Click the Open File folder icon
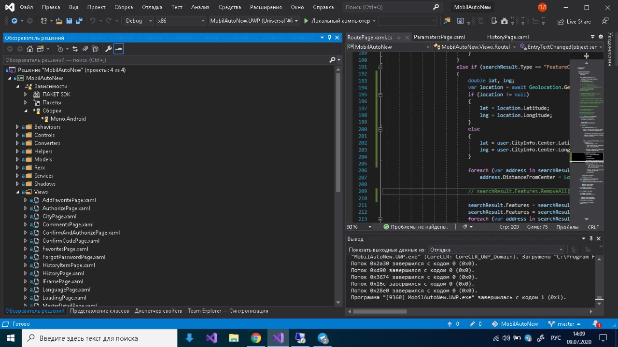This screenshot has height=347, width=618. point(59,21)
